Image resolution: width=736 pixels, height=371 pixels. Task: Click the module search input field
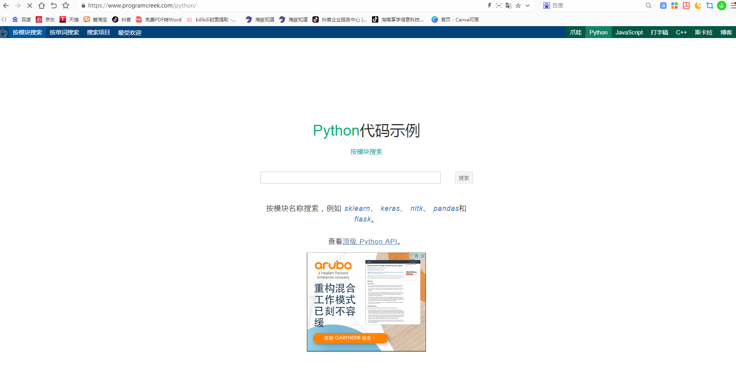click(350, 178)
